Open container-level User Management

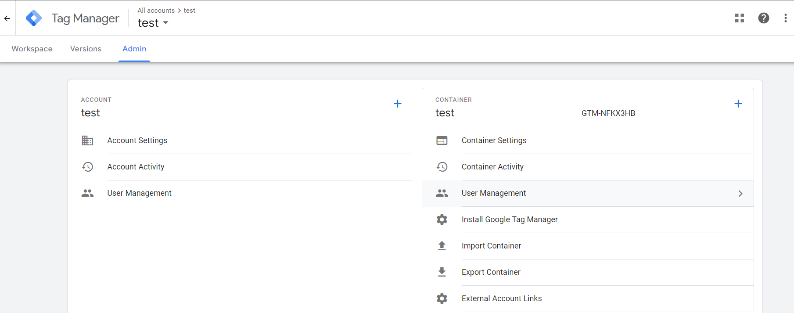click(588, 193)
